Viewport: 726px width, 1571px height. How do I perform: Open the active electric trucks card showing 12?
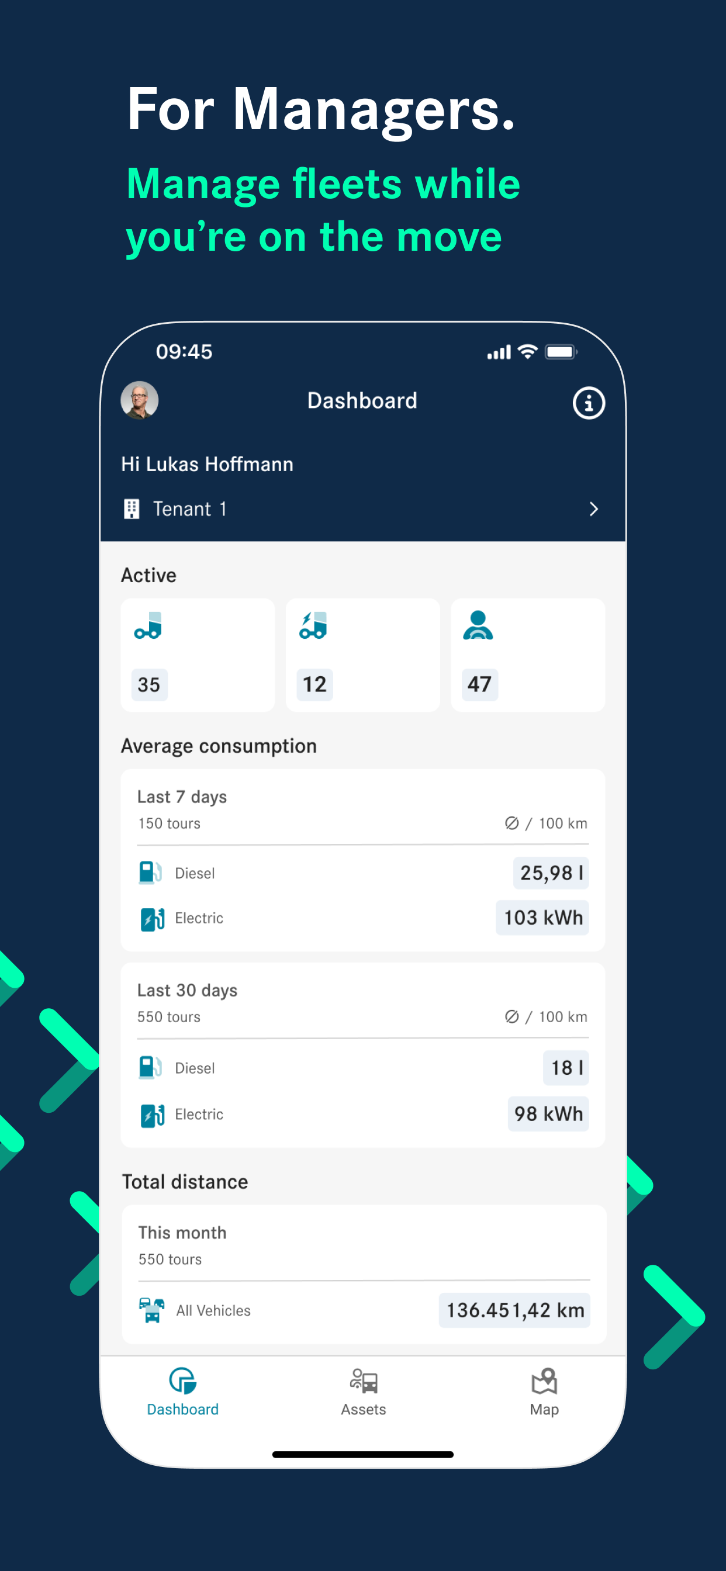[363, 655]
